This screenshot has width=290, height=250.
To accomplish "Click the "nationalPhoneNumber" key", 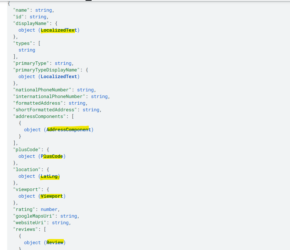I will pyautogui.click(x=42, y=90).
